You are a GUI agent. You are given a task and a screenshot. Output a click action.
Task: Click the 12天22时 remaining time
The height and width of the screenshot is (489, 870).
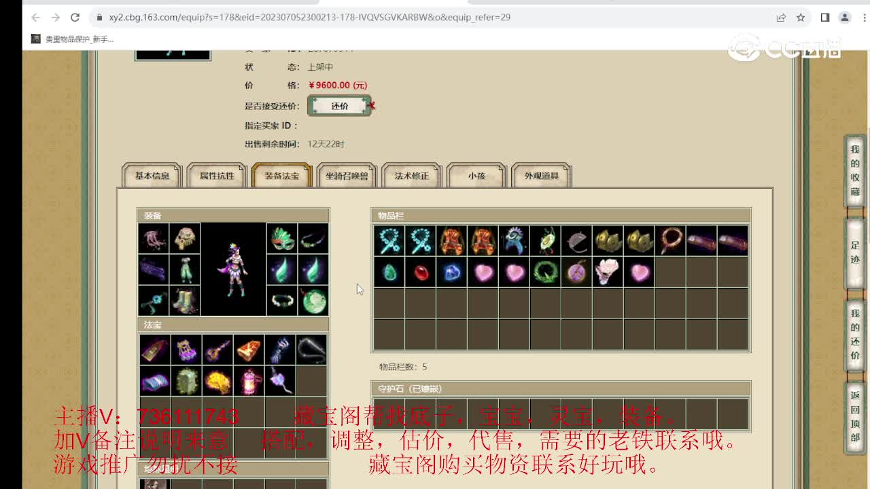tap(326, 144)
